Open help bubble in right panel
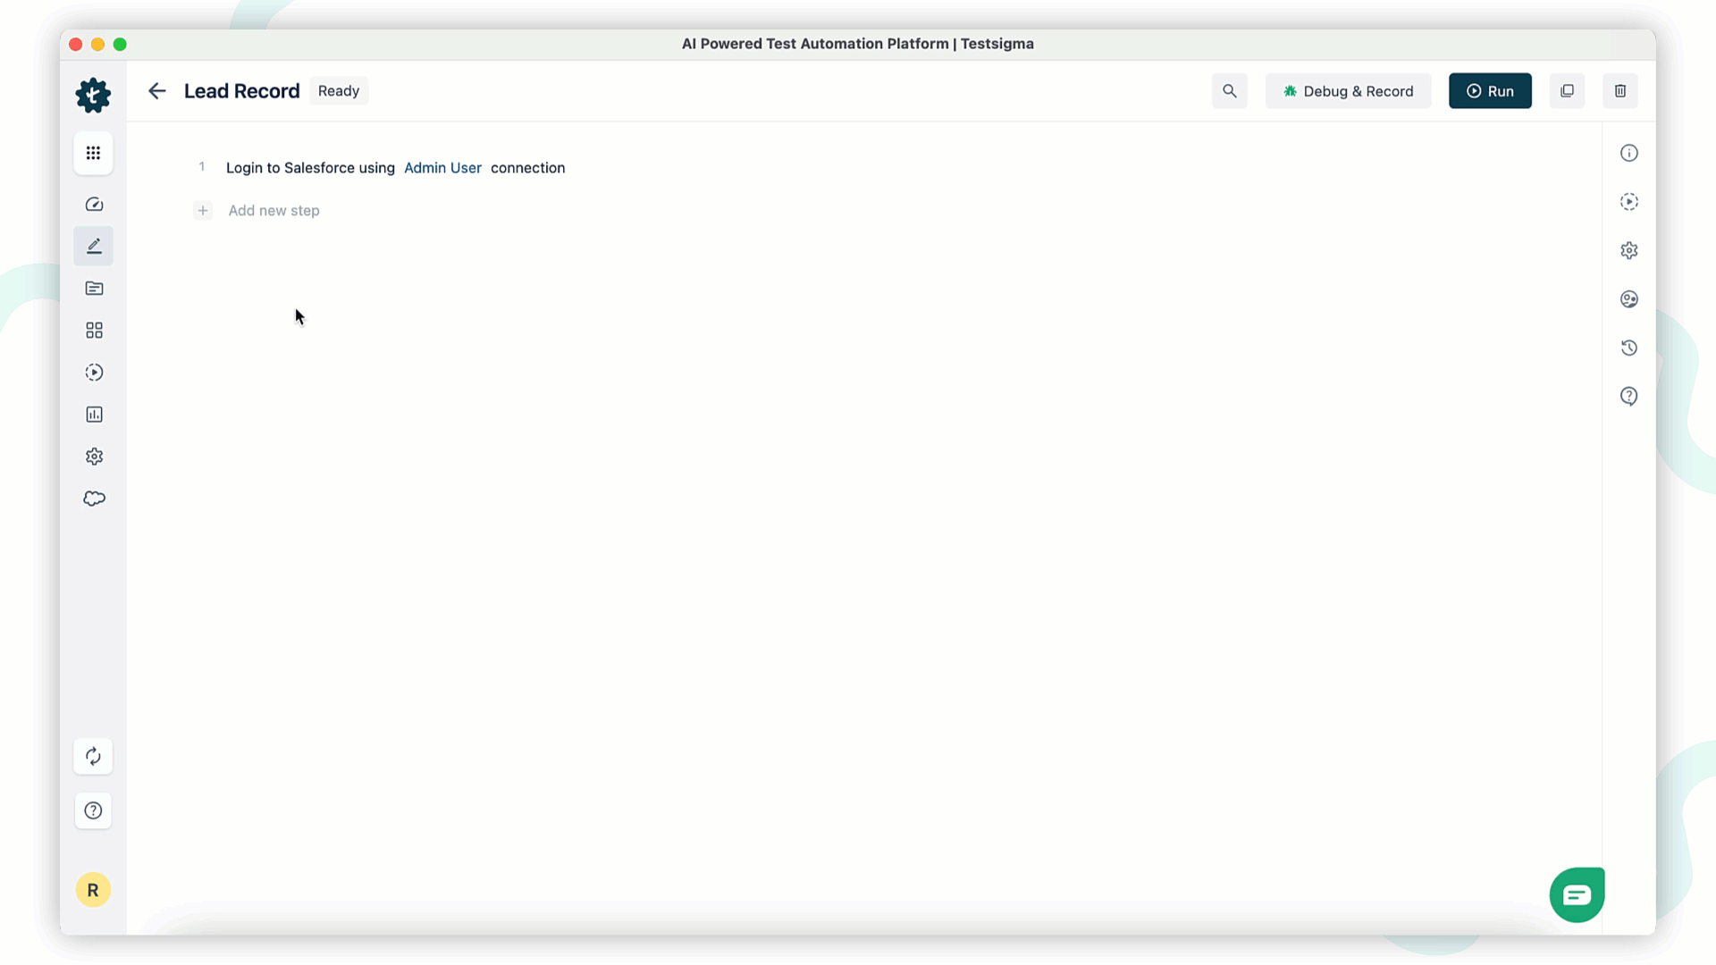 click(x=1629, y=397)
